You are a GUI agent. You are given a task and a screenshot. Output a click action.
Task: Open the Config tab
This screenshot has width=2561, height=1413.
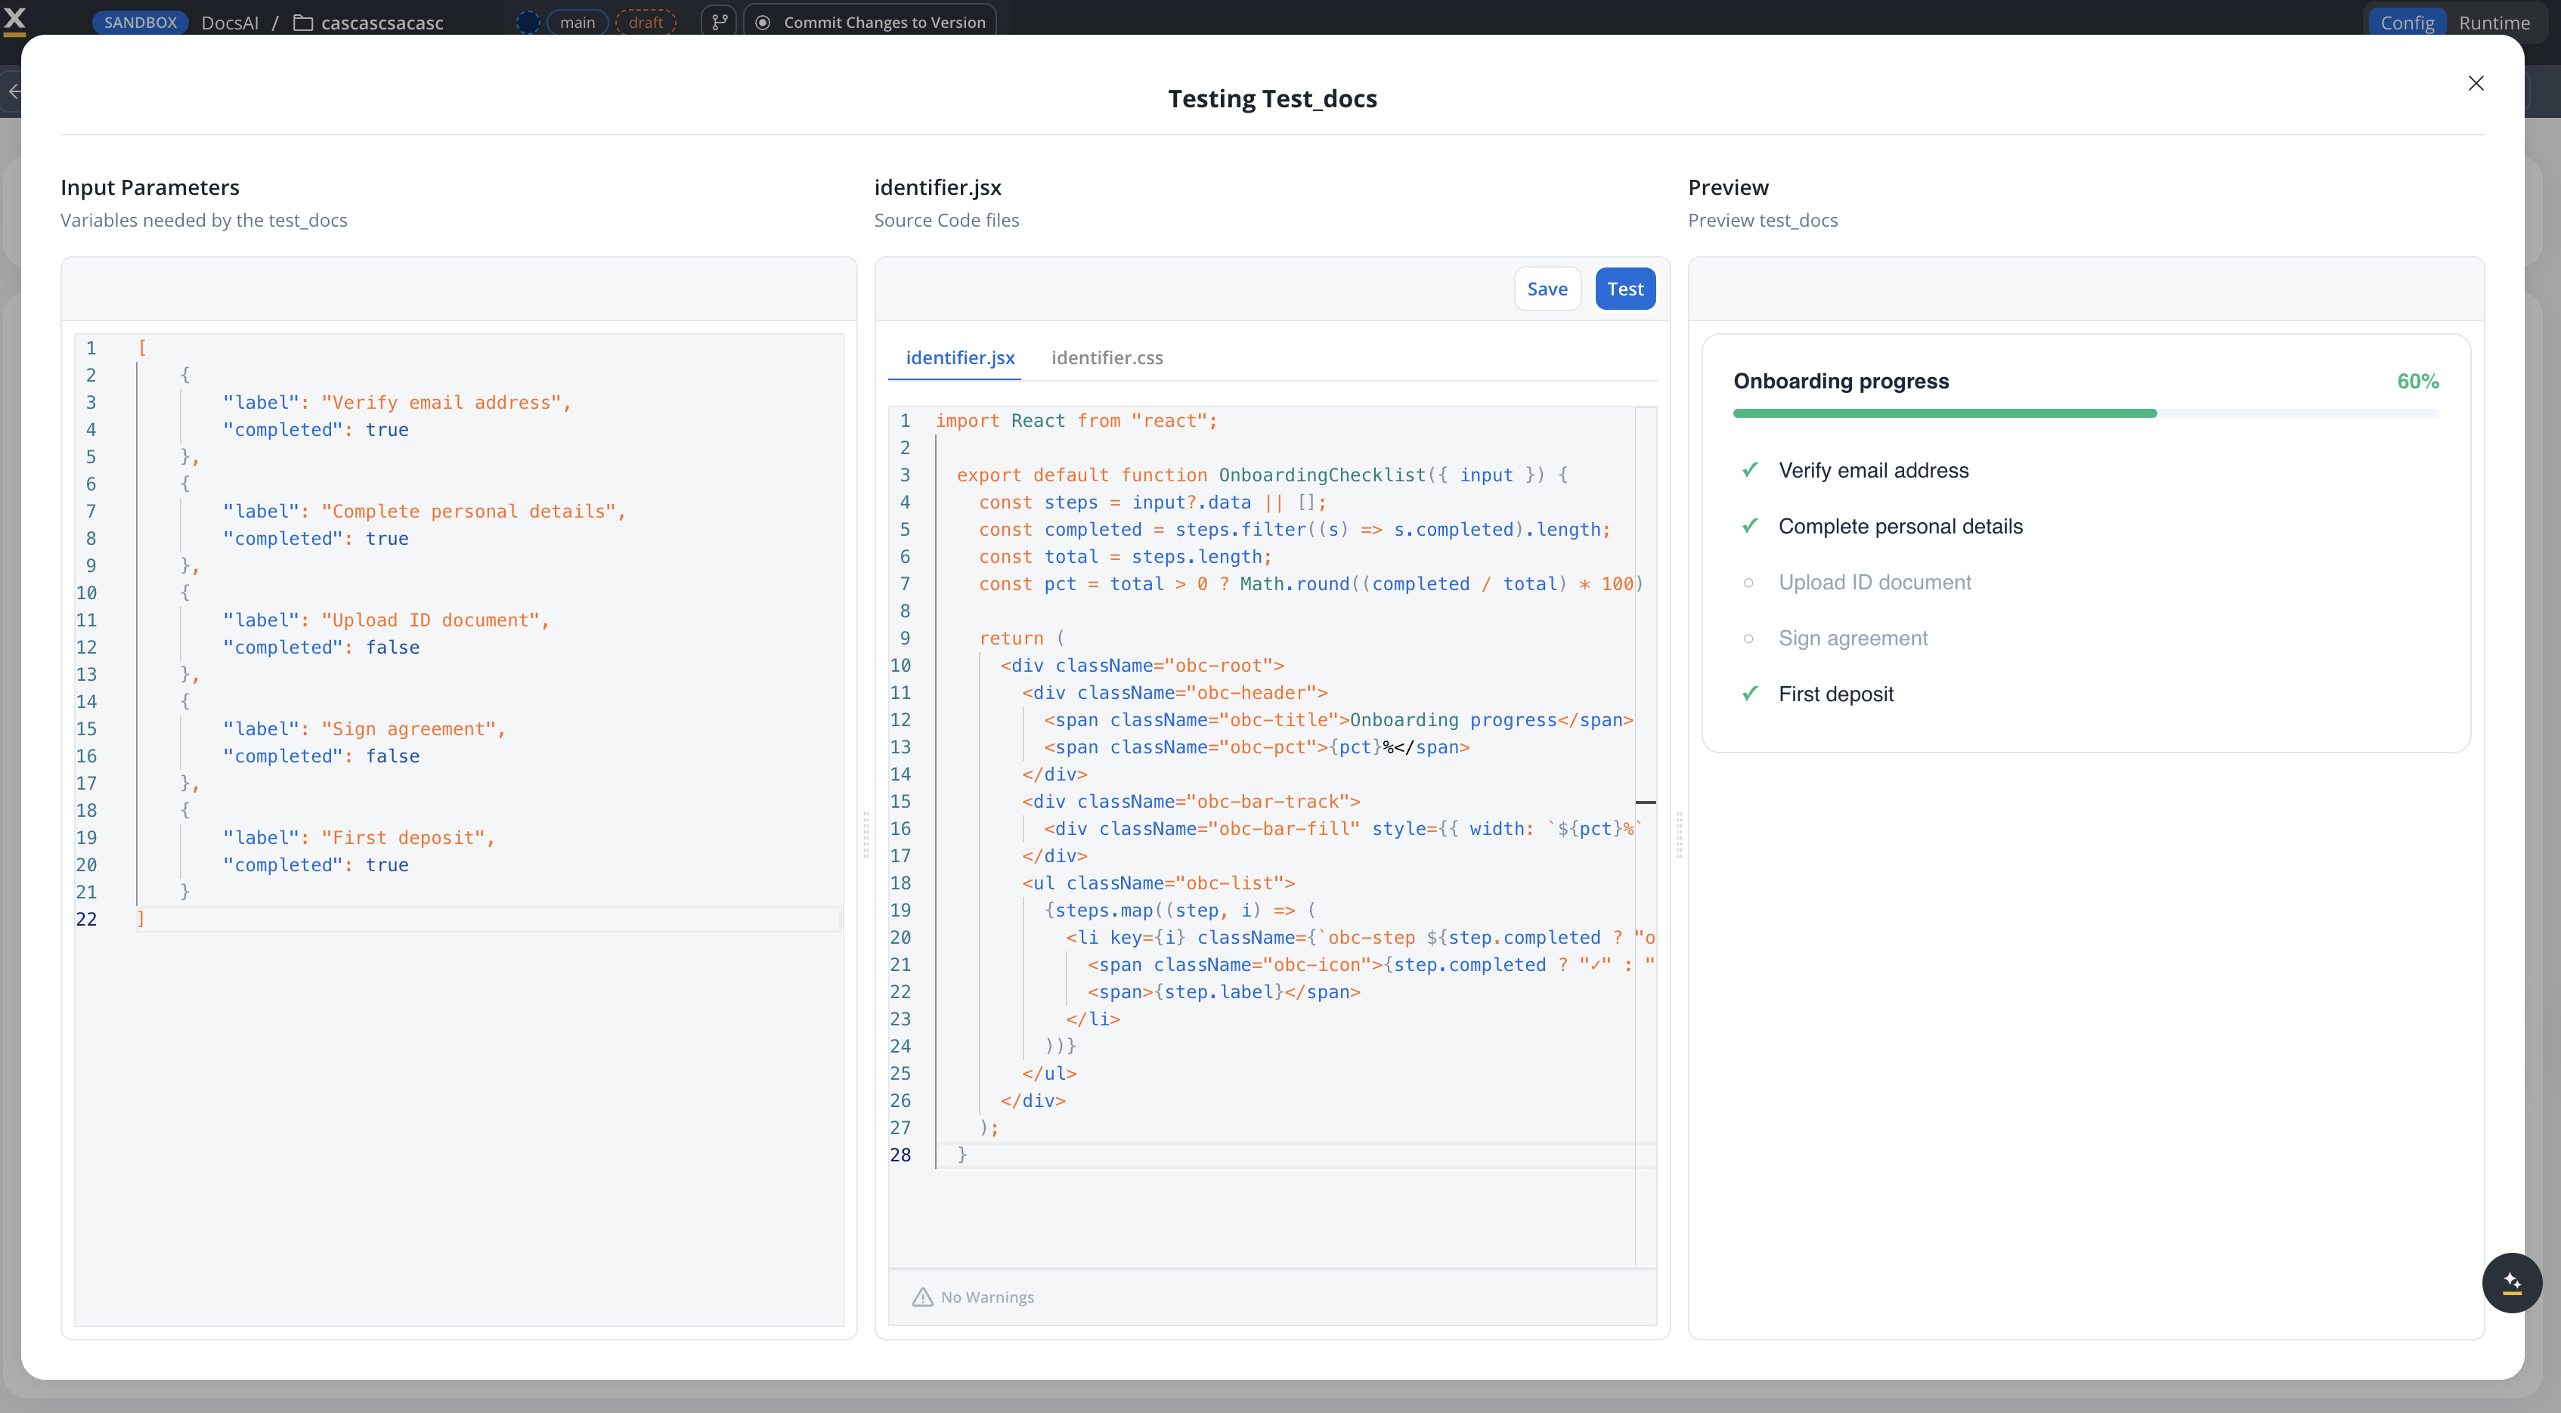point(2407,22)
